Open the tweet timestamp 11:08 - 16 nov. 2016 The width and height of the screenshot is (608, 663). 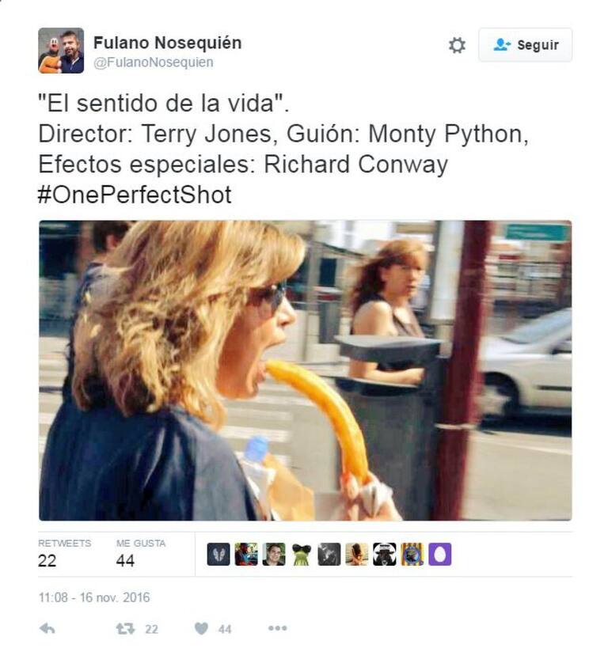click(x=94, y=597)
